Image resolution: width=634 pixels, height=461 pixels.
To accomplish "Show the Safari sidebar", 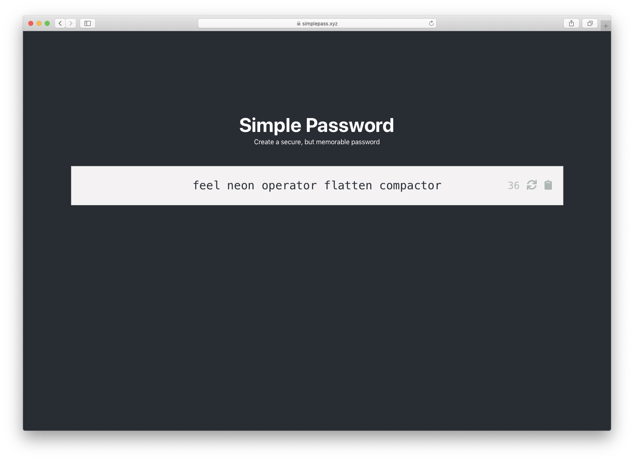I will point(87,23).
